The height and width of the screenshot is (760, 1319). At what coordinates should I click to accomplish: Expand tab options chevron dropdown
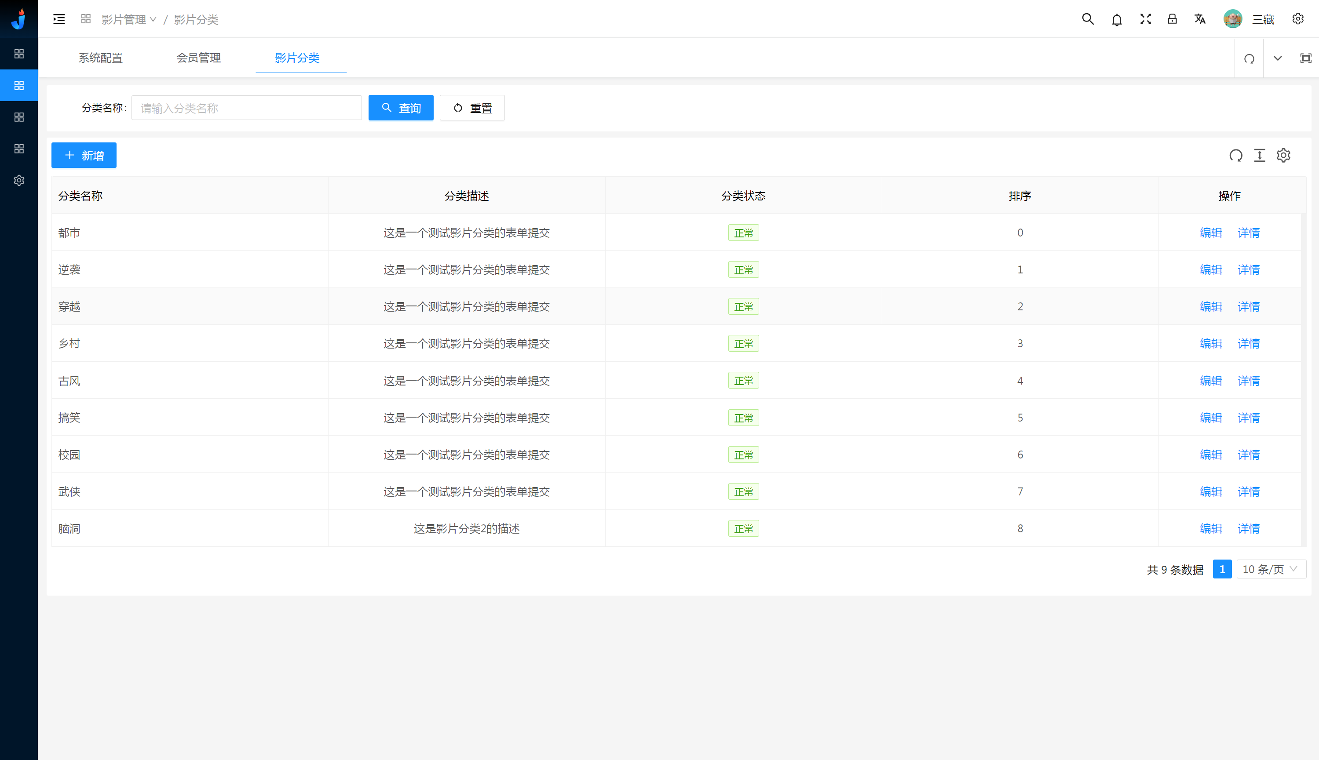1277,58
